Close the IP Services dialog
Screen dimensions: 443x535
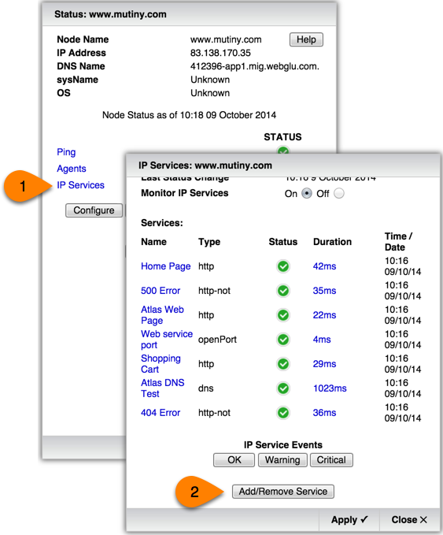pyautogui.click(x=409, y=520)
